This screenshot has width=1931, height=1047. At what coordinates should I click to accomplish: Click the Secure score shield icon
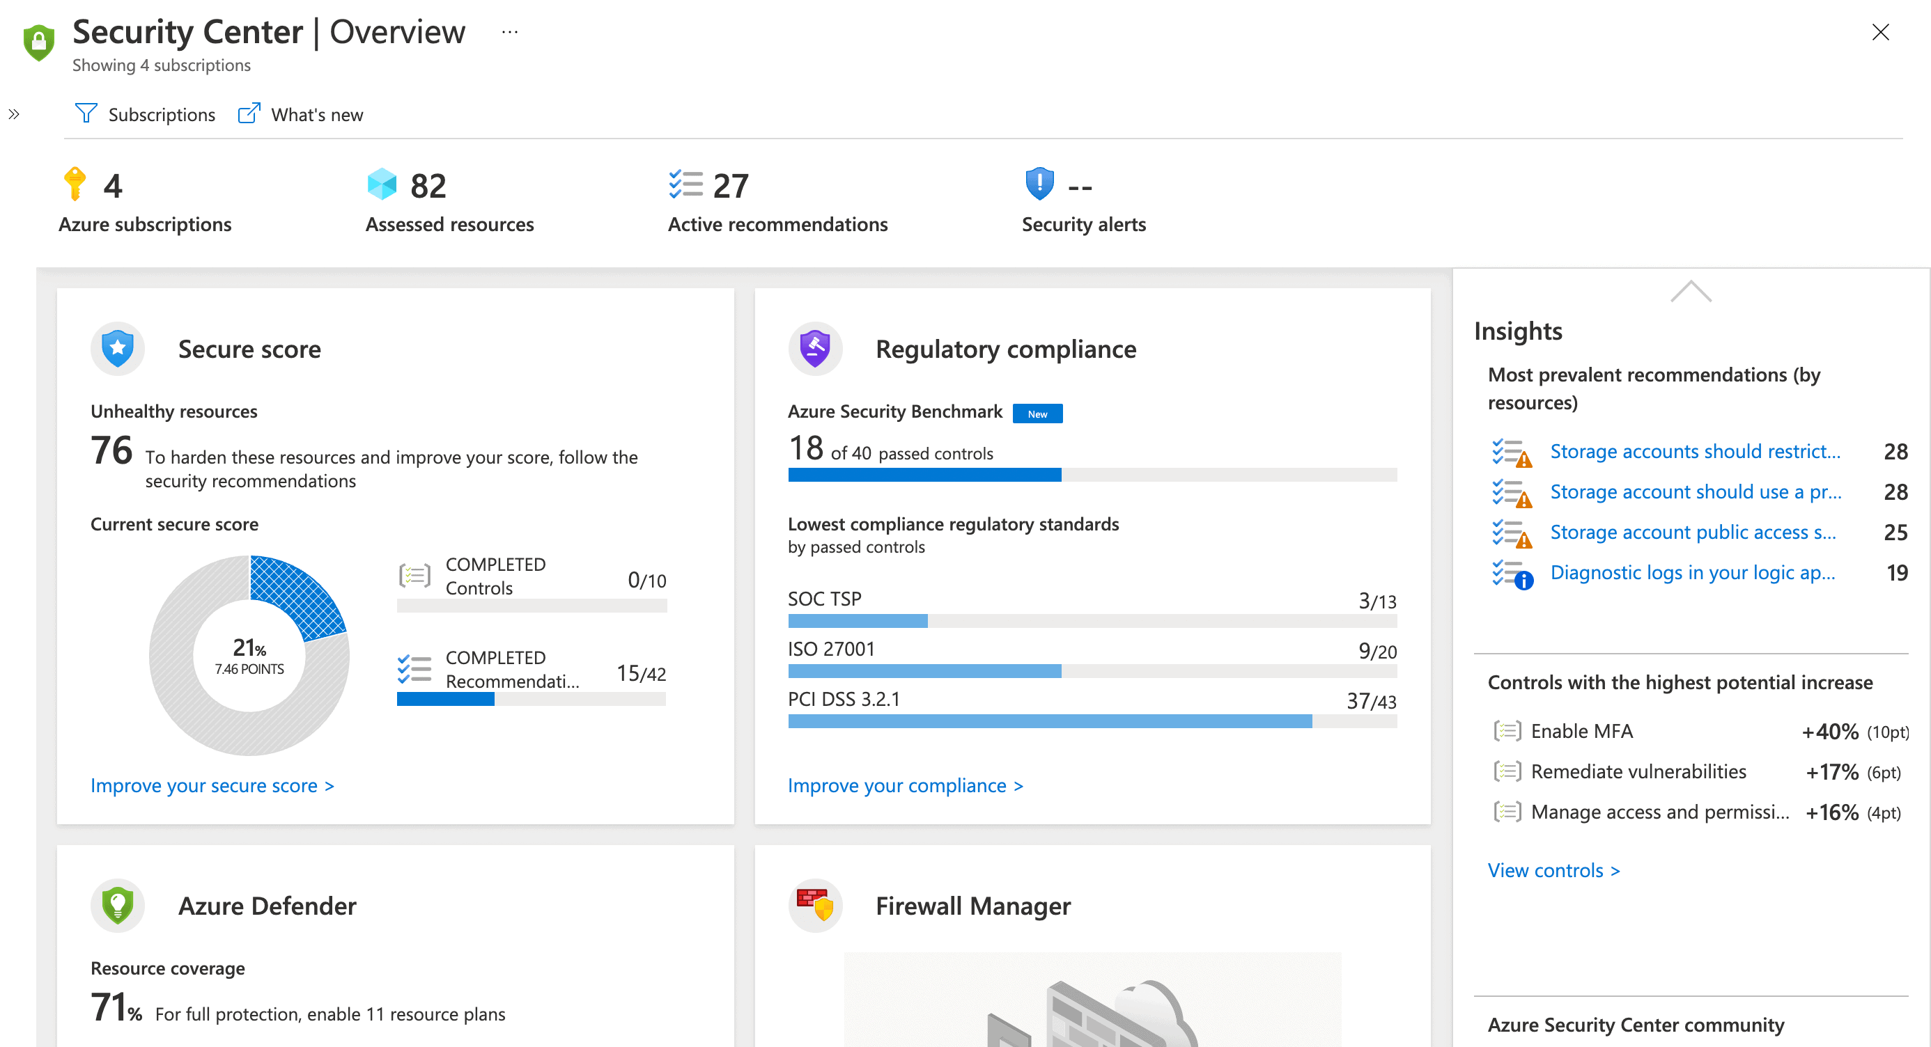(118, 348)
